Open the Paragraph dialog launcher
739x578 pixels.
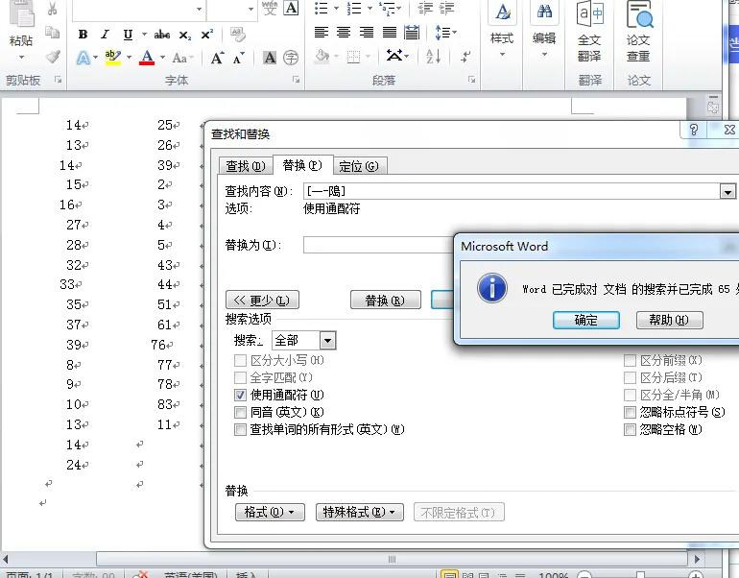(471, 80)
